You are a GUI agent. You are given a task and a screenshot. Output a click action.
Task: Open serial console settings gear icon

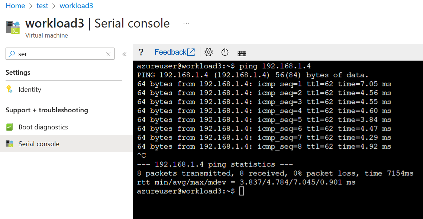pos(209,52)
